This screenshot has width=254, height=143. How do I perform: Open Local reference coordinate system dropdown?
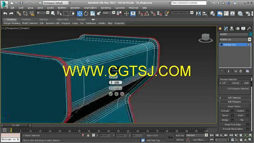click(109, 13)
